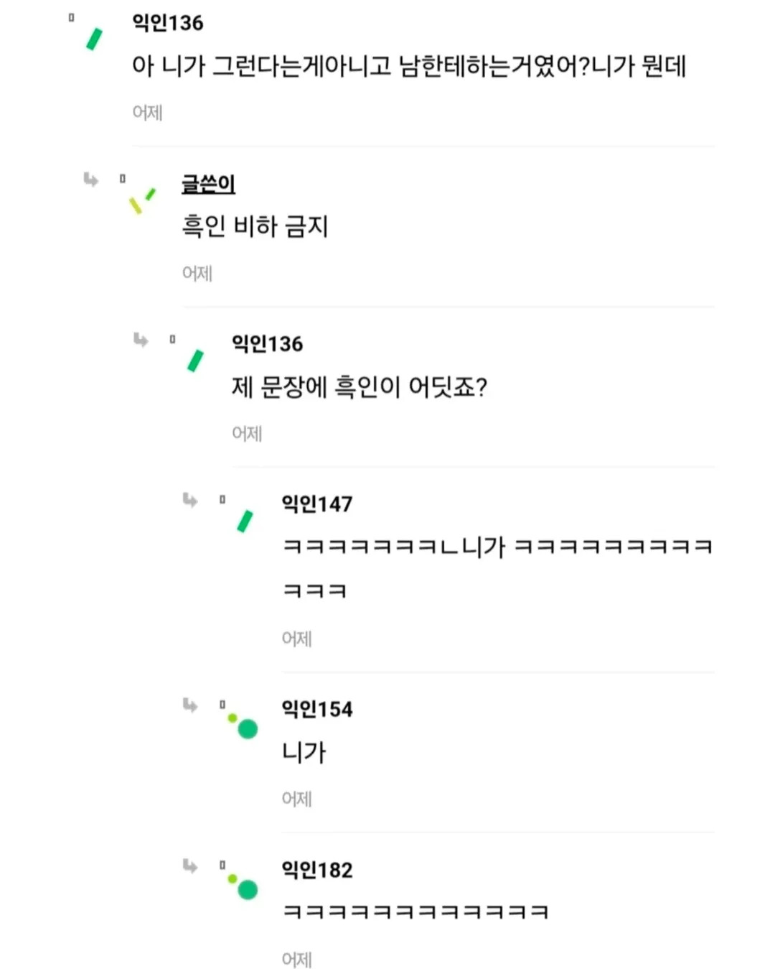Open the 익인182 username
Screen dimensions: 775x969
pos(316,871)
